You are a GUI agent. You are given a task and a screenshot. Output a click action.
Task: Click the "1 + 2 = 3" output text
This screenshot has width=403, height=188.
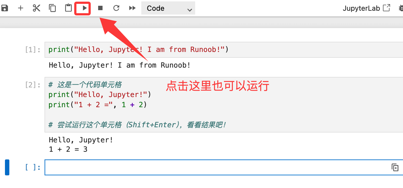pyautogui.click(x=68, y=150)
